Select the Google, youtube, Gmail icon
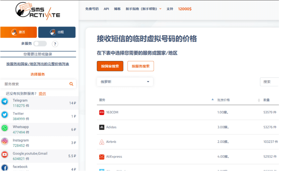The image size is (286, 171). pyautogui.click(x=5, y=155)
